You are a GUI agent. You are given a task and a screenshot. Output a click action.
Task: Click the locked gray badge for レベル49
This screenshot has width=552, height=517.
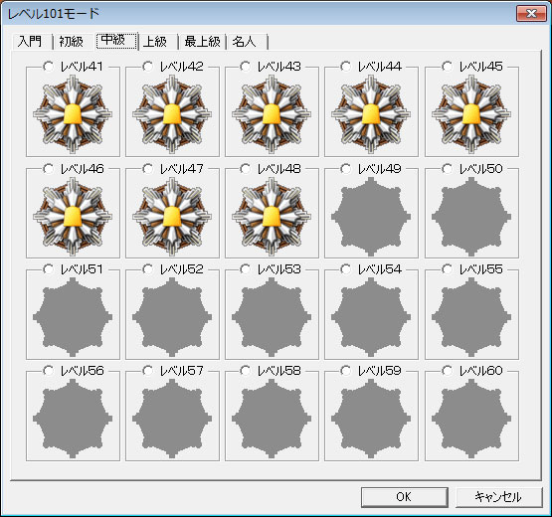[371, 216]
